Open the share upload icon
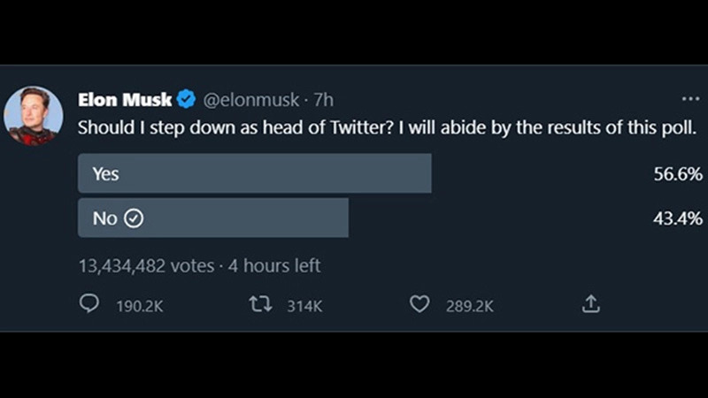The width and height of the screenshot is (708, 398). (x=590, y=304)
